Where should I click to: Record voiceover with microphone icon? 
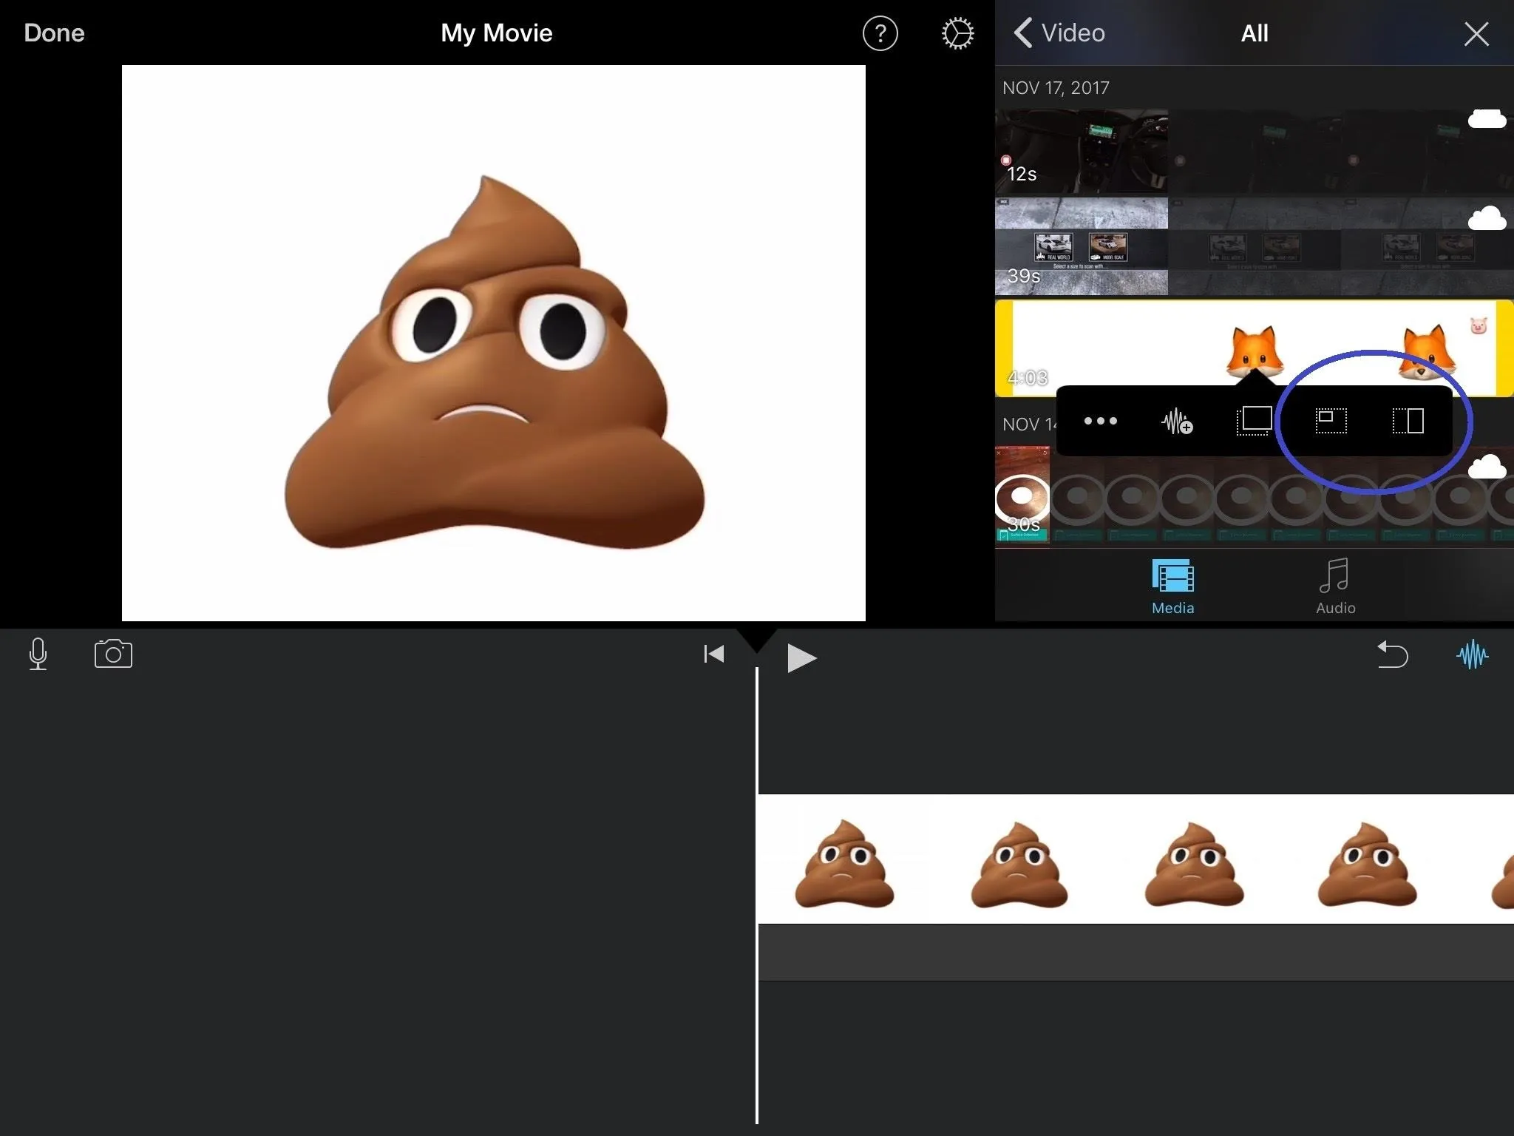coord(38,655)
